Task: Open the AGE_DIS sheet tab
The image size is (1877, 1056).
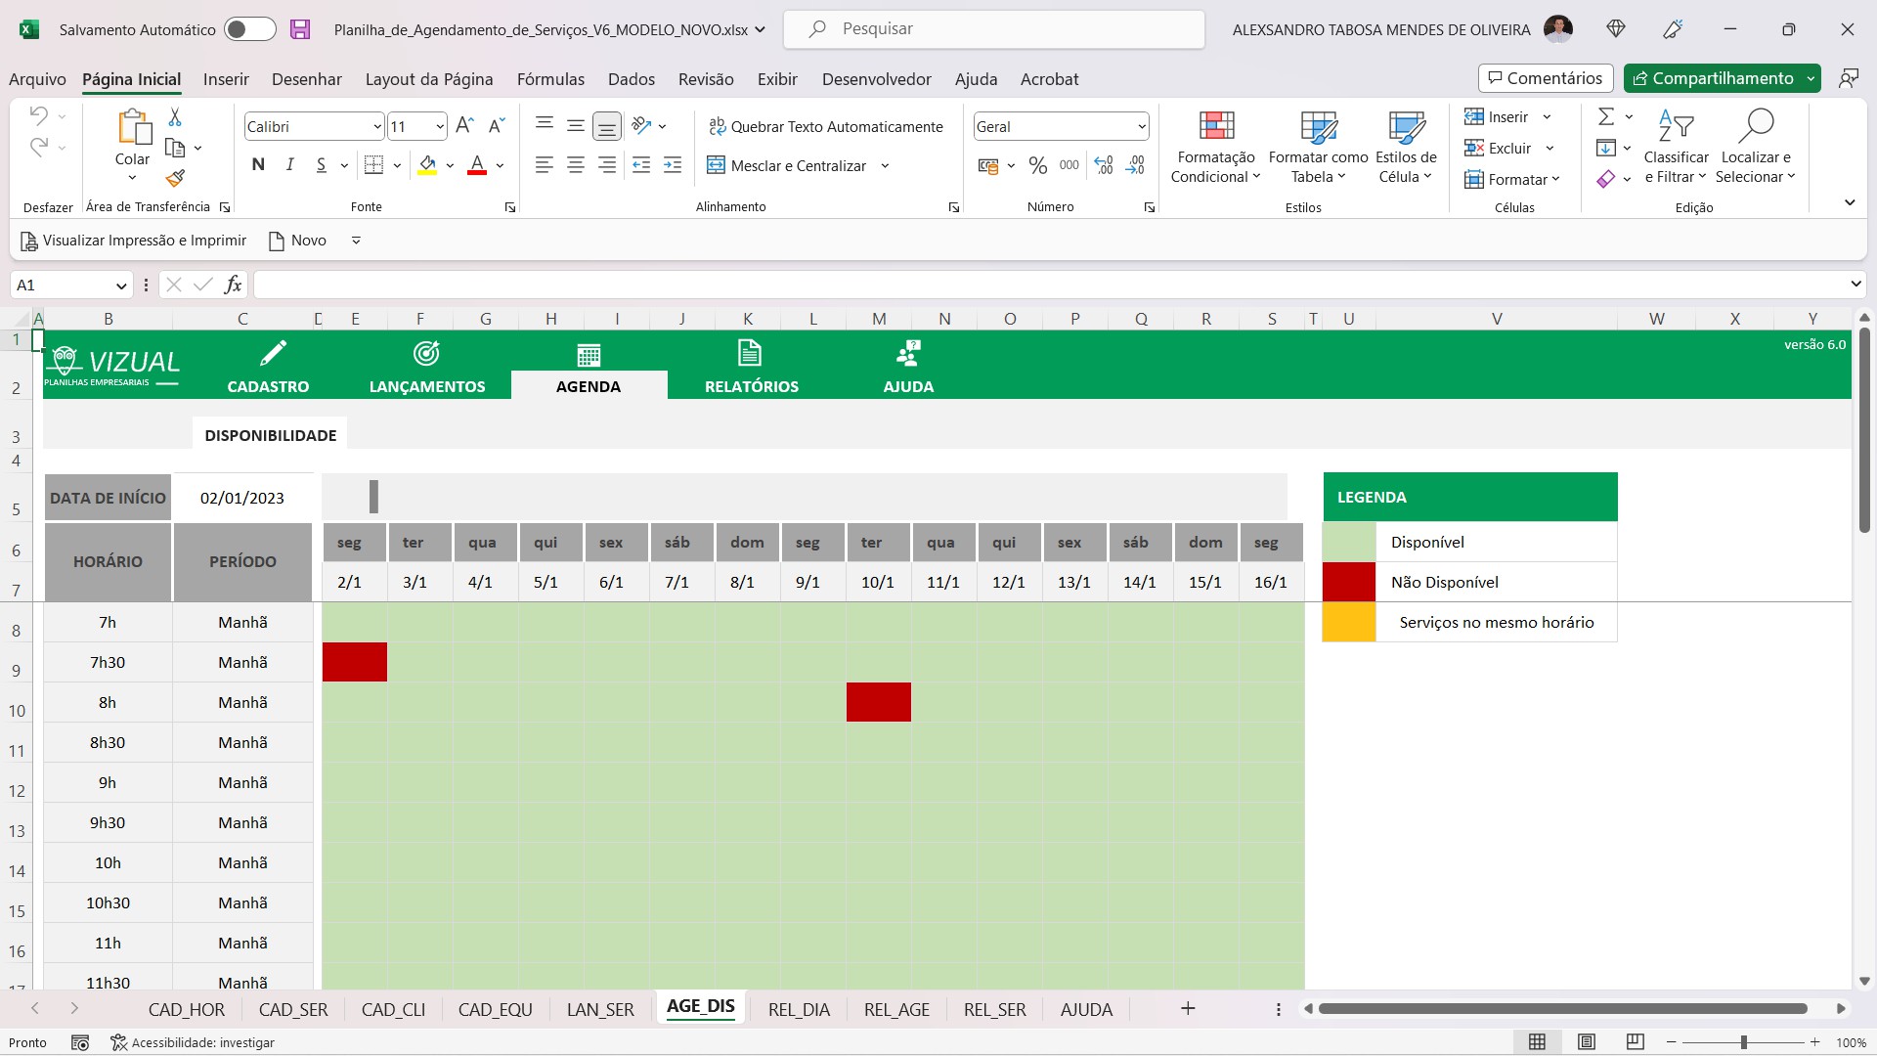Action: (700, 1008)
